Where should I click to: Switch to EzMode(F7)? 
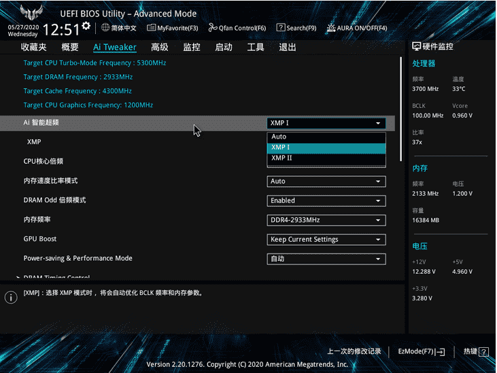tap(422, 351)
